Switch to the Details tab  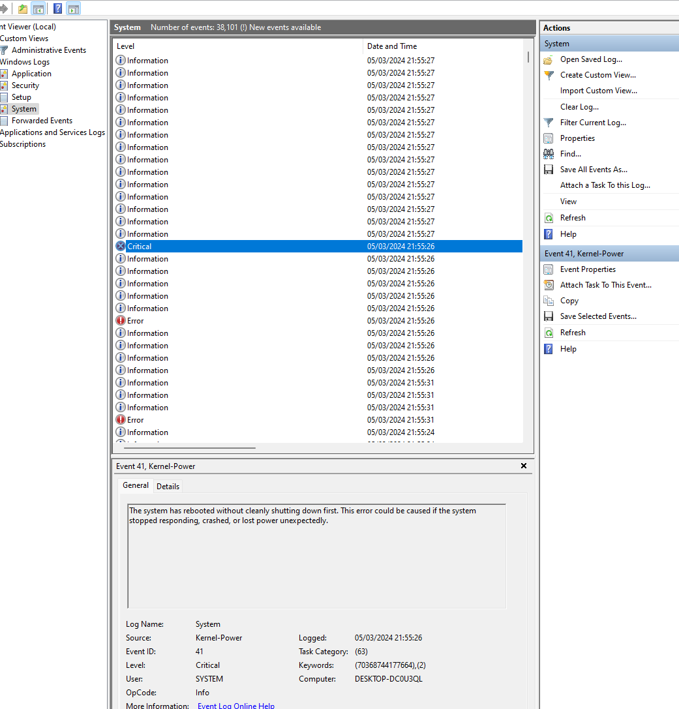coord(168,486)
